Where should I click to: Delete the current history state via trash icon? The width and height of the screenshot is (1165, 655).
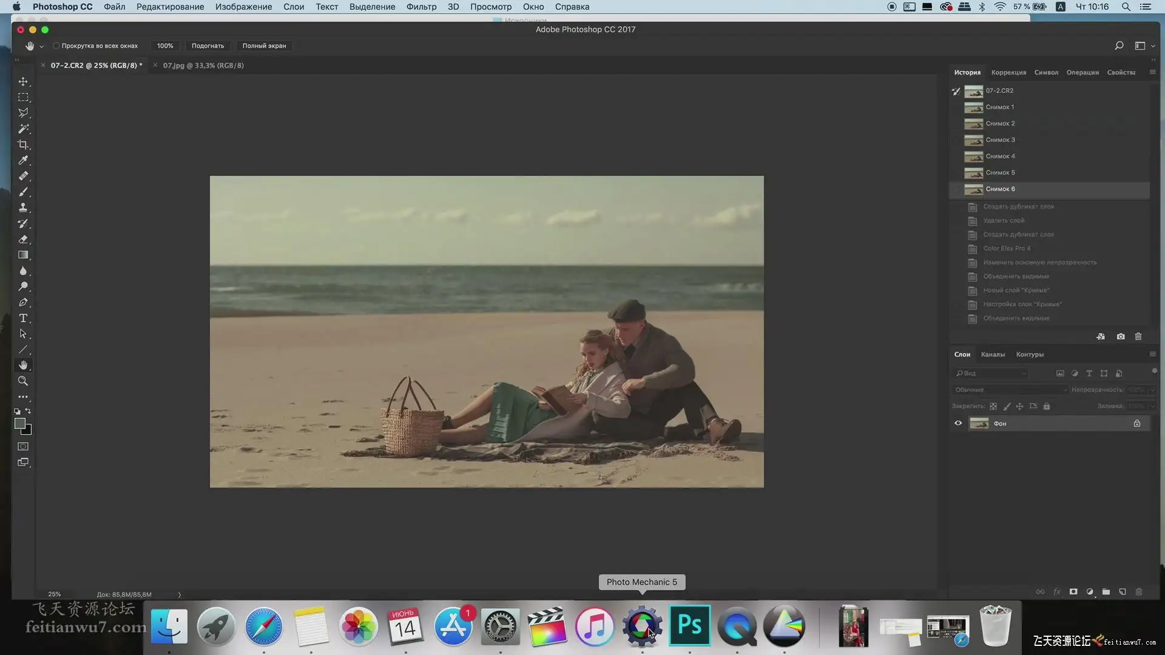[1138, 337]
